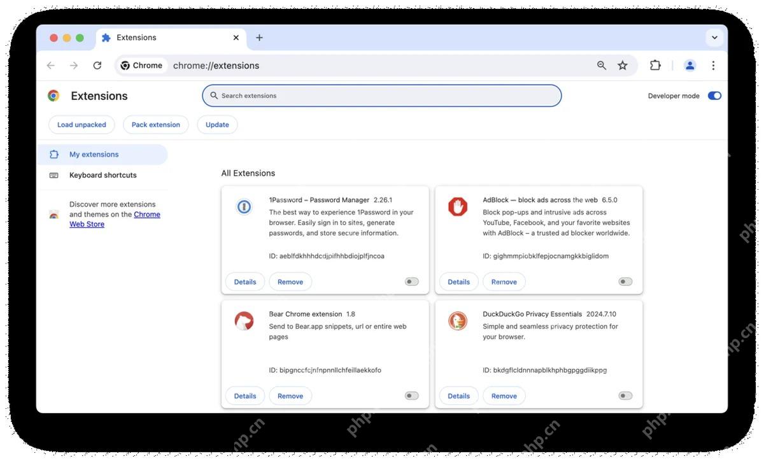Click the AdBlock — block ads title
This screenshot has height=461, width=764.
point(540,200)
